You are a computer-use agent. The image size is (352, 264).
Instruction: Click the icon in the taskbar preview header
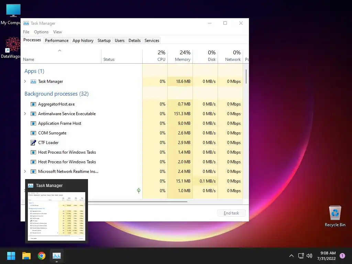[x=31, y=185]
